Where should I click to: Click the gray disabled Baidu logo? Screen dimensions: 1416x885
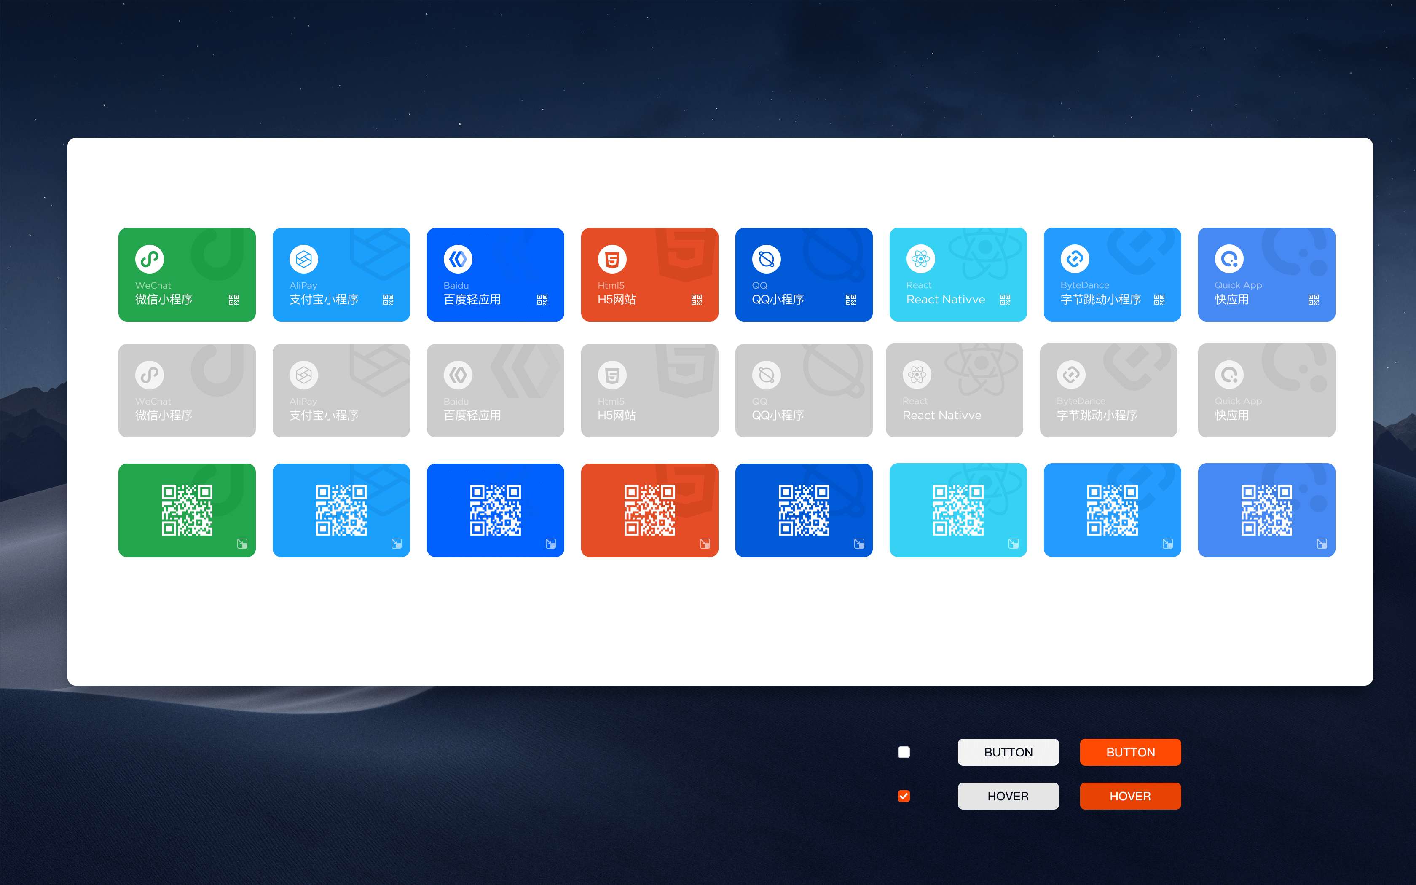[x=458, y=375]
